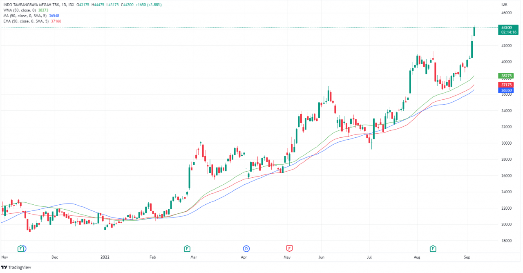This screenshot has height=273, width=523.
Task: Open the IDR currency selector
Action: 504,4
